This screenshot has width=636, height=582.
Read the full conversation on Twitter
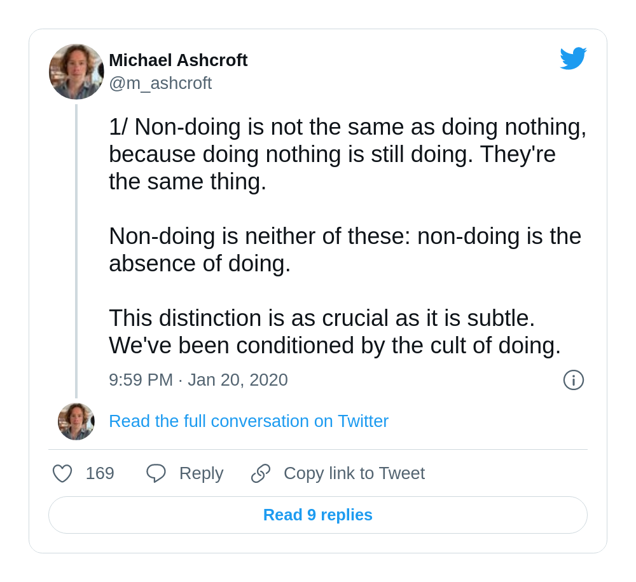[249, 421]
